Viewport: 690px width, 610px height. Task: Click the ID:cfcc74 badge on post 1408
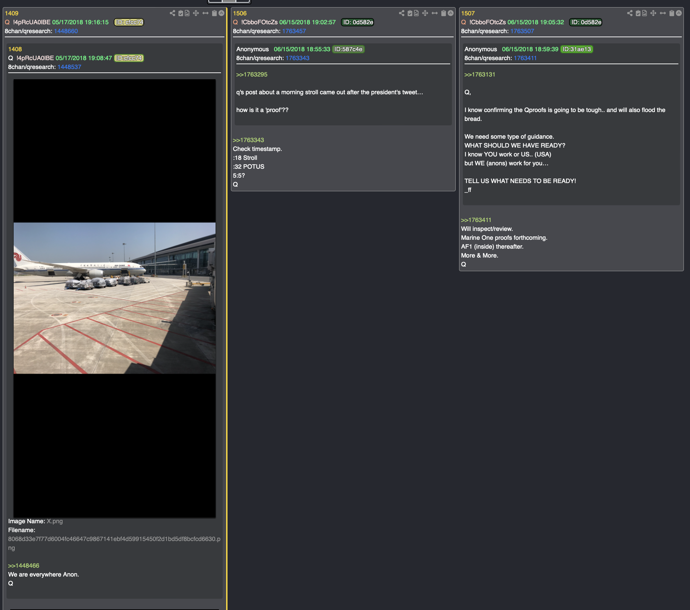click(x=129, y=58)
